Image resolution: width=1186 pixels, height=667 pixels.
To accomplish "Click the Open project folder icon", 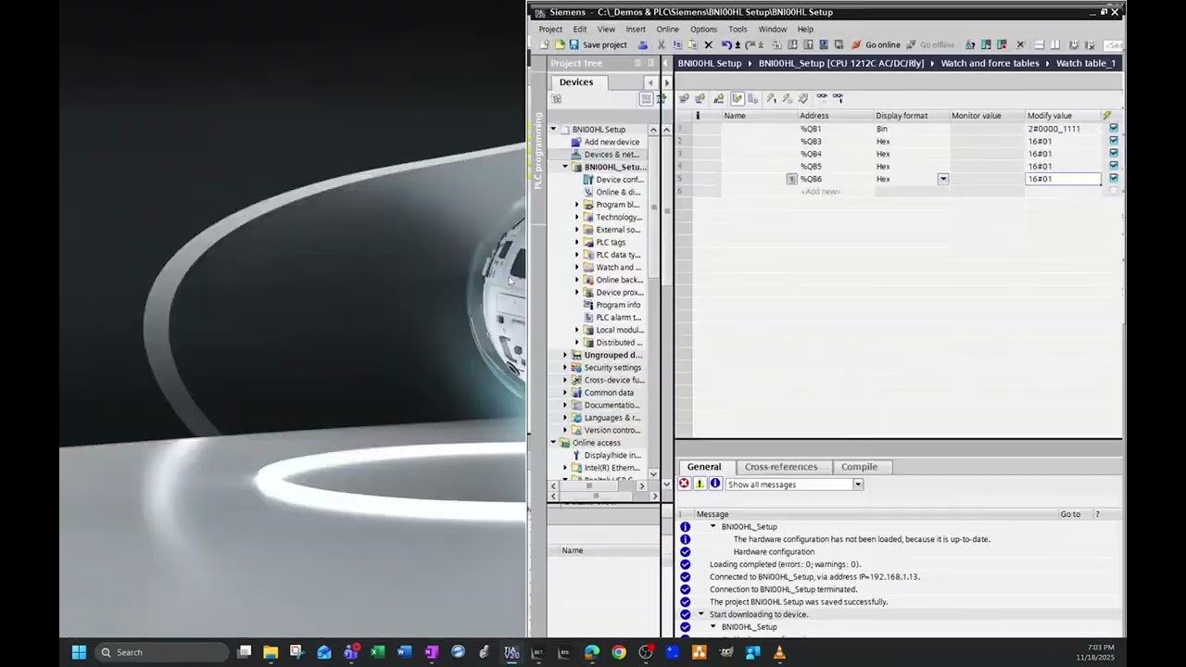I will [x=560, y=44].
